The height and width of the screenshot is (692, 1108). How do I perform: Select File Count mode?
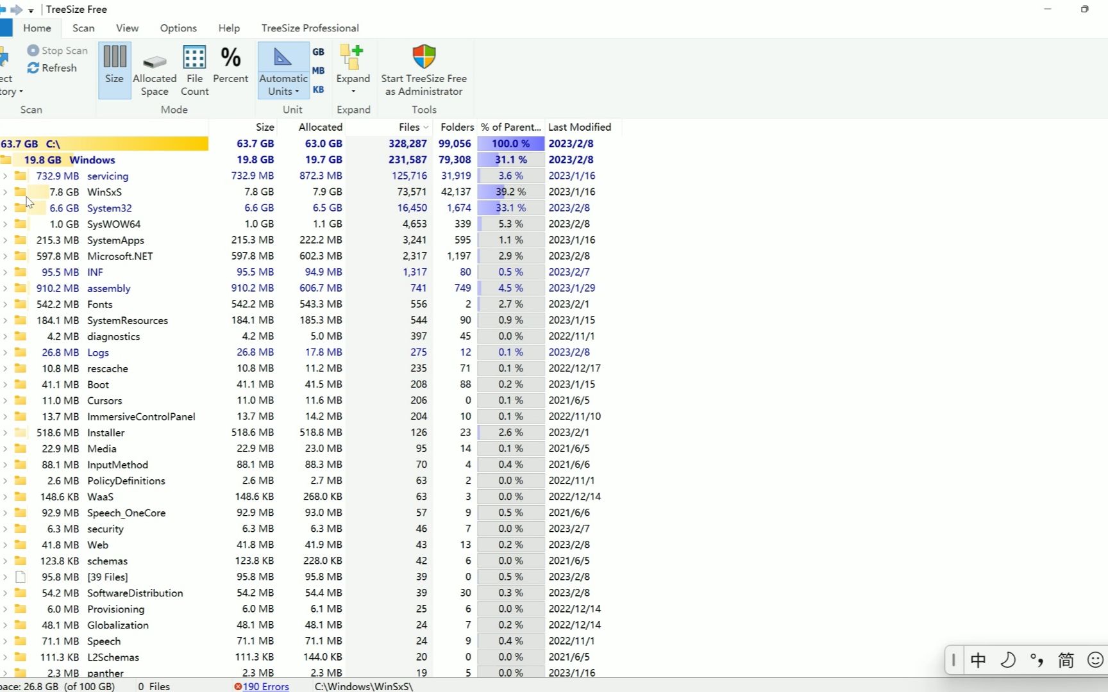tap(194, 70)
